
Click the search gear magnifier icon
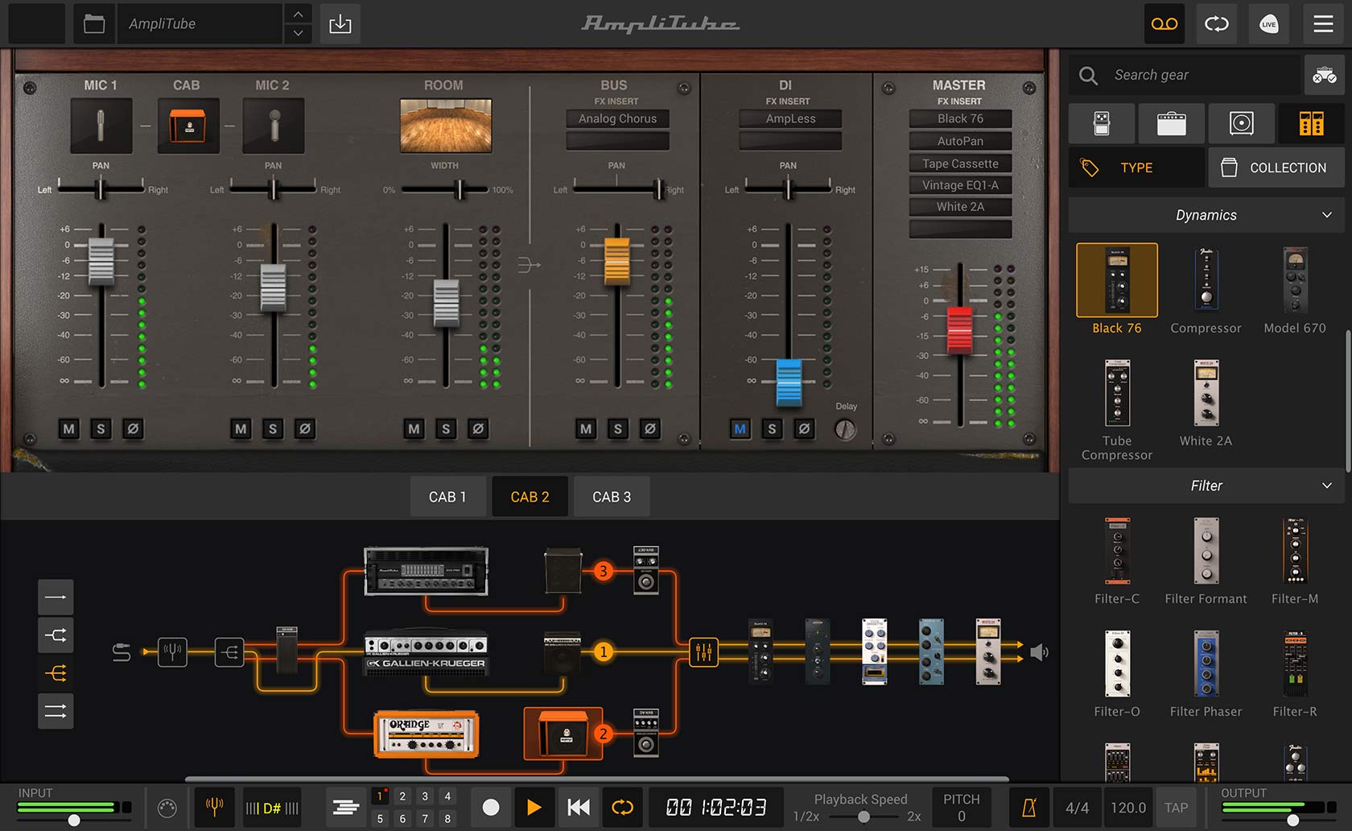(1088, 76)
